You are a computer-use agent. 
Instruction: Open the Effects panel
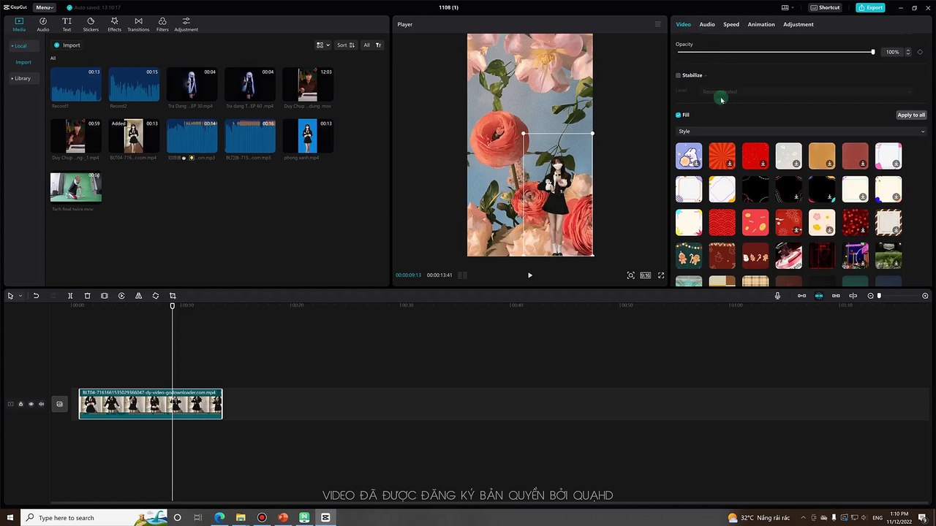(115, 24)
